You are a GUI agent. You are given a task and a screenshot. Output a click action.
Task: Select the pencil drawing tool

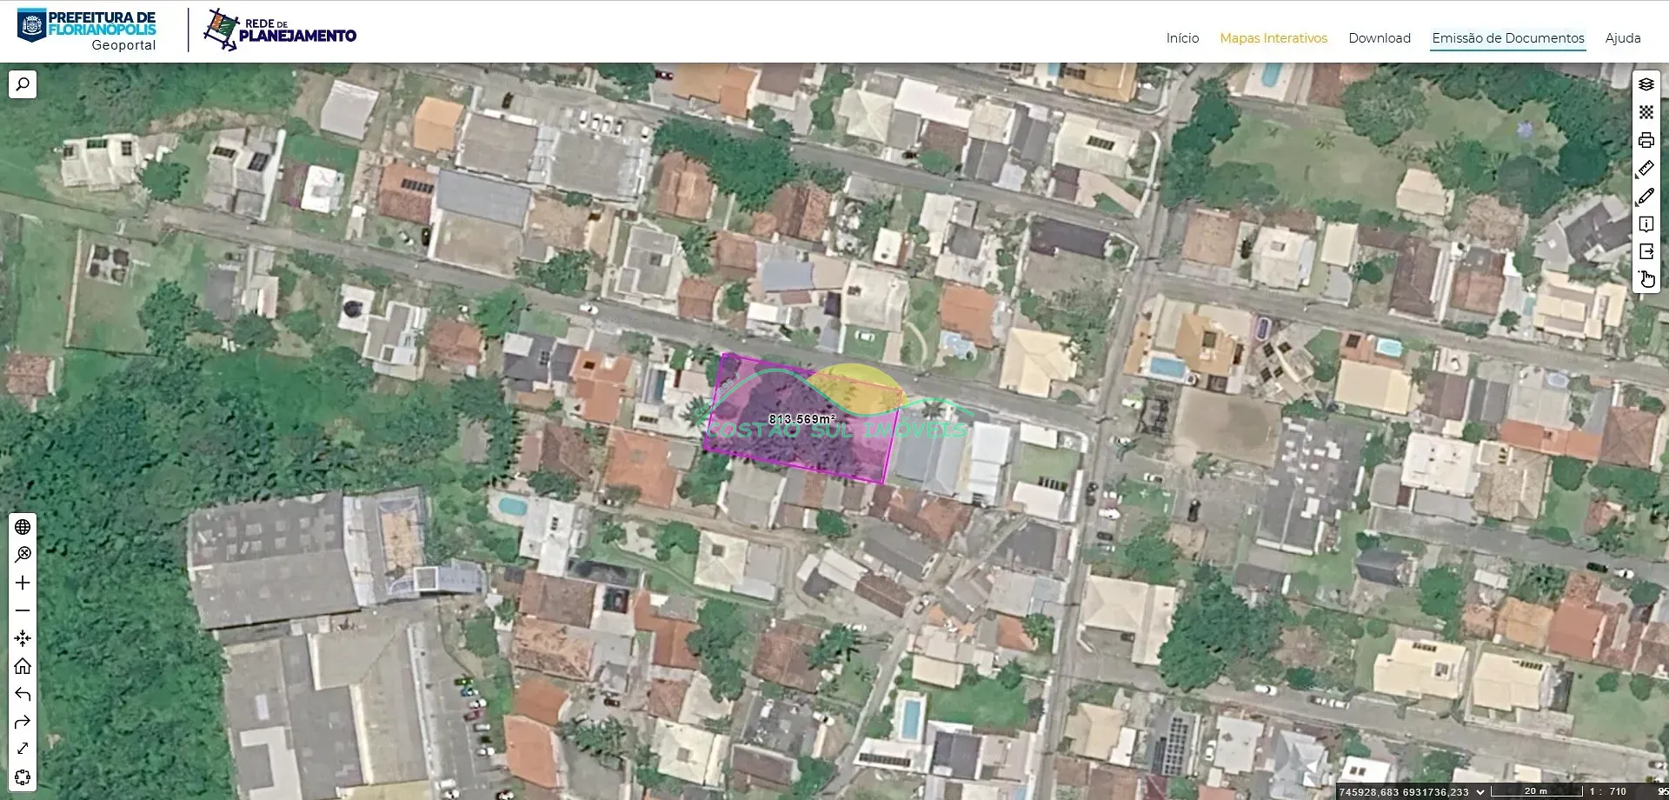[x=1646, y=197]
